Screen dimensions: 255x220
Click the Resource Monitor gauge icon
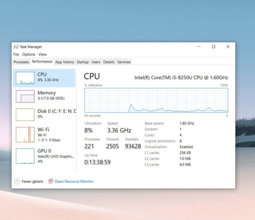(x=51, y=181)
